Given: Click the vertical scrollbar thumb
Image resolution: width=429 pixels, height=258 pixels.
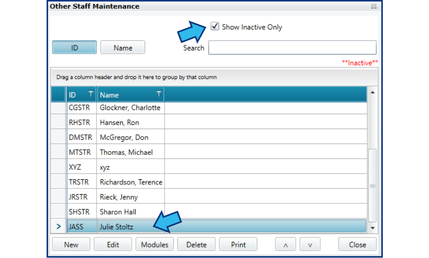Looking at the screenshot, I should point(373,186).
